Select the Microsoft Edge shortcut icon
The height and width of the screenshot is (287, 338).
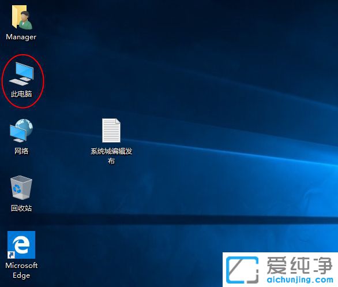pos(21,245)
